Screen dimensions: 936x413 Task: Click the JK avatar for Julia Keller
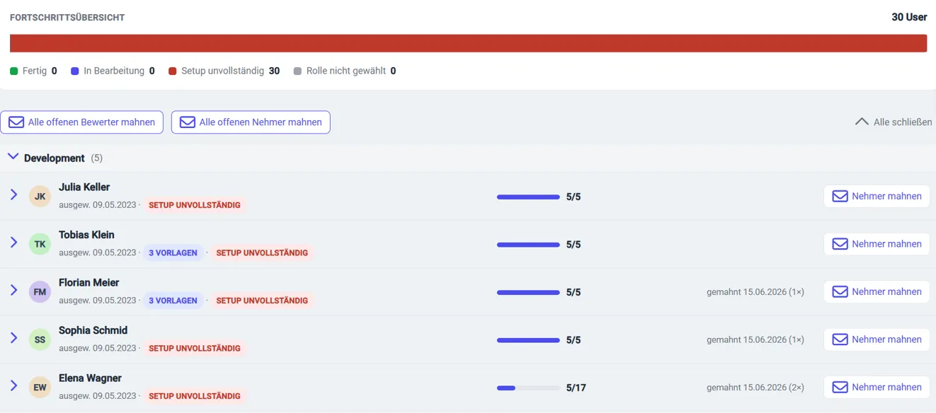tap(40, 197)
